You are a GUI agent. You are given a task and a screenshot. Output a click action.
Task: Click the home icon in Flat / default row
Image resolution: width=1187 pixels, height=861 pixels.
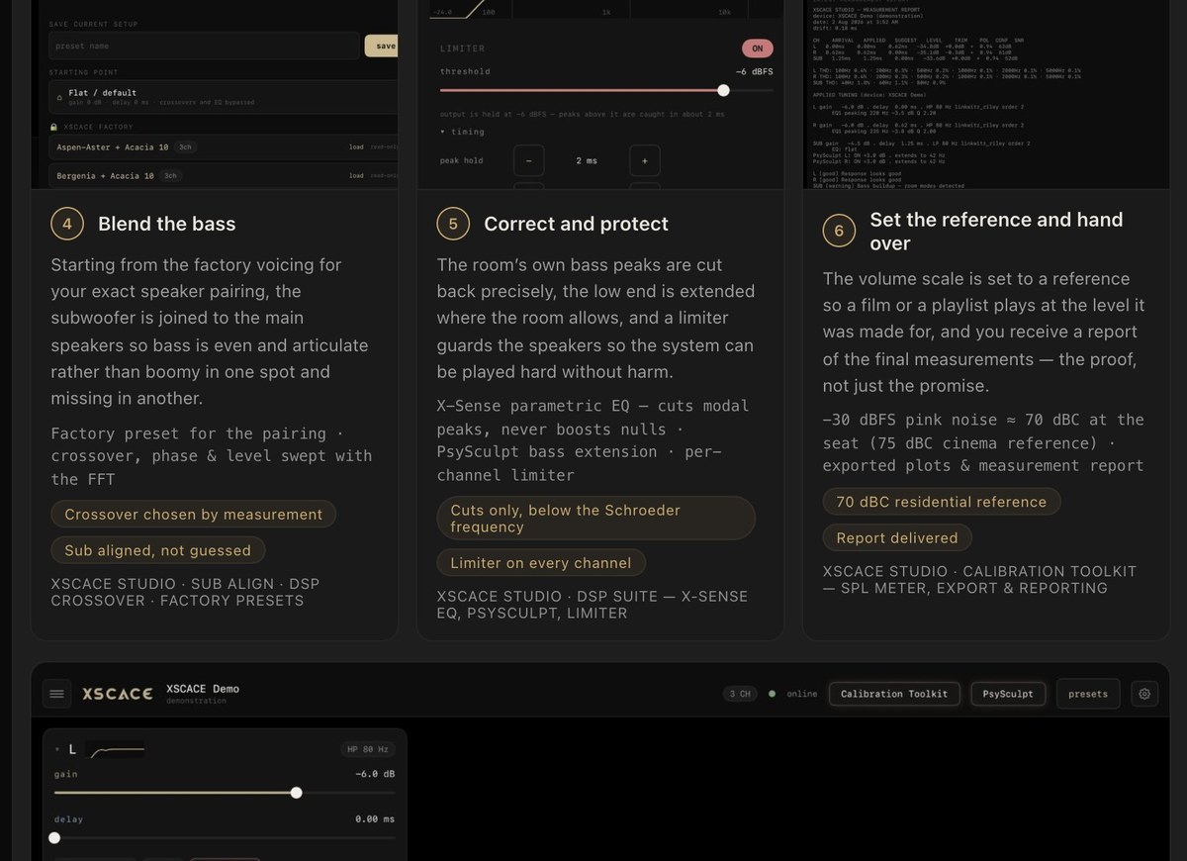[x=59, y=98]
